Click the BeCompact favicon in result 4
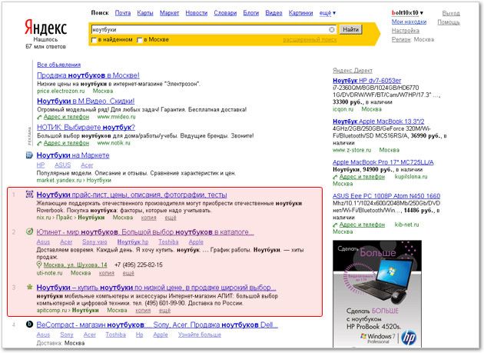The image size is (484, 353). click(29, 325)
